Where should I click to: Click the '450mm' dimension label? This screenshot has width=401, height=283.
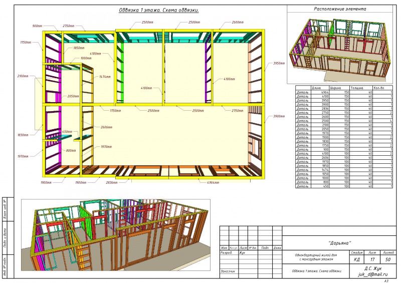pyautogui.click(x=67, y=132)
